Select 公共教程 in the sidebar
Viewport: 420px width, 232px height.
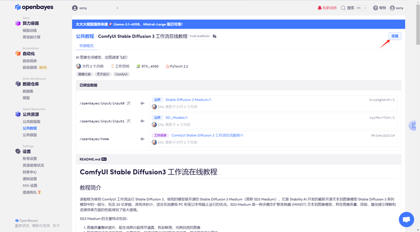(30, 128)
